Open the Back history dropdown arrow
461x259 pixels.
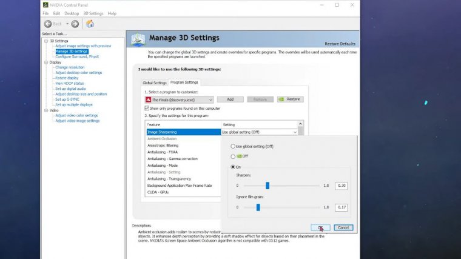click(66, 24)
